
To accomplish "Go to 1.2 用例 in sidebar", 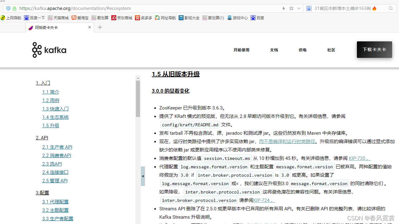I will point(51,100).
